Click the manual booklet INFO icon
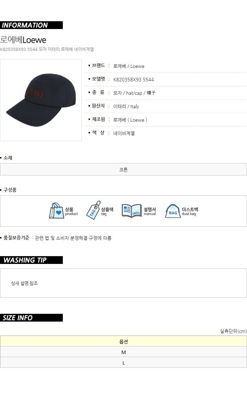This screenshot has height=398, width=247. [132, 210]
